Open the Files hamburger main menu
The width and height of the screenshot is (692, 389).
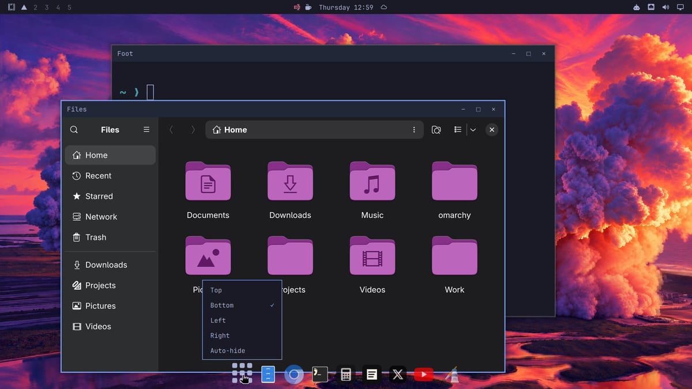146,130
